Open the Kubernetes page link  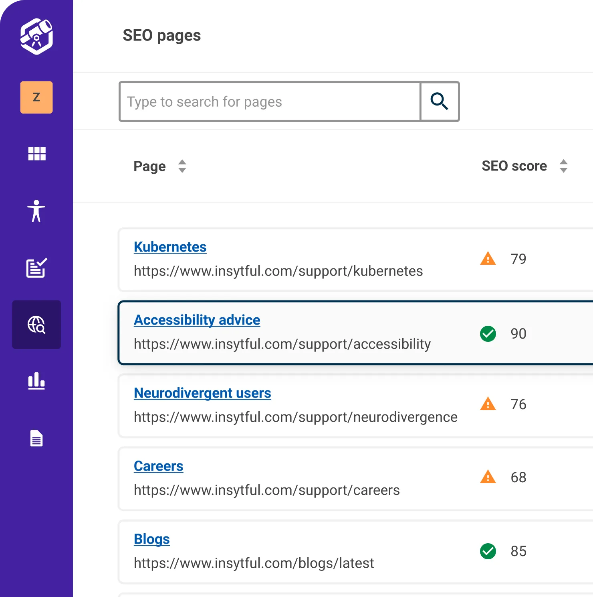(170, 247)
